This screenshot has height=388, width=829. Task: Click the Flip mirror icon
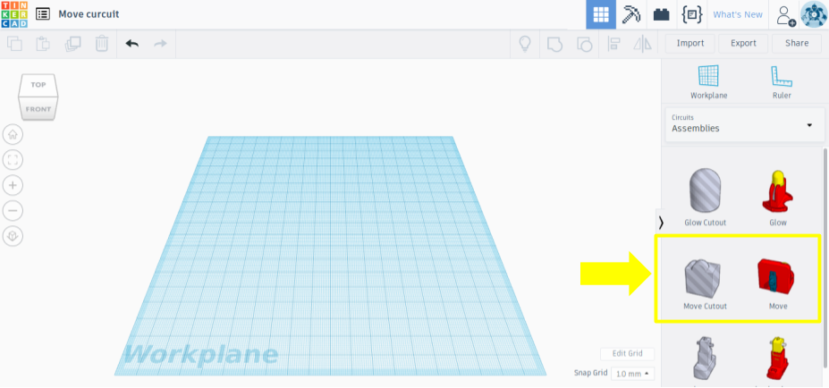point(643,43)
